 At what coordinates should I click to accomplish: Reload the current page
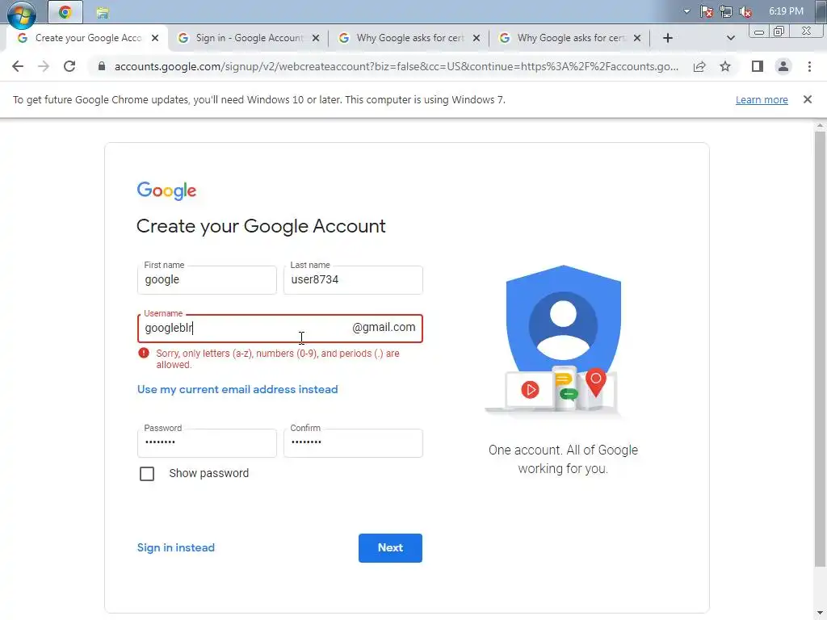coord(69,66)
